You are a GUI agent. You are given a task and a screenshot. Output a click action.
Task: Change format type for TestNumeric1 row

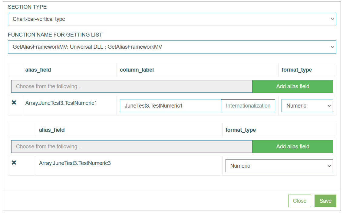coord(307,106)
